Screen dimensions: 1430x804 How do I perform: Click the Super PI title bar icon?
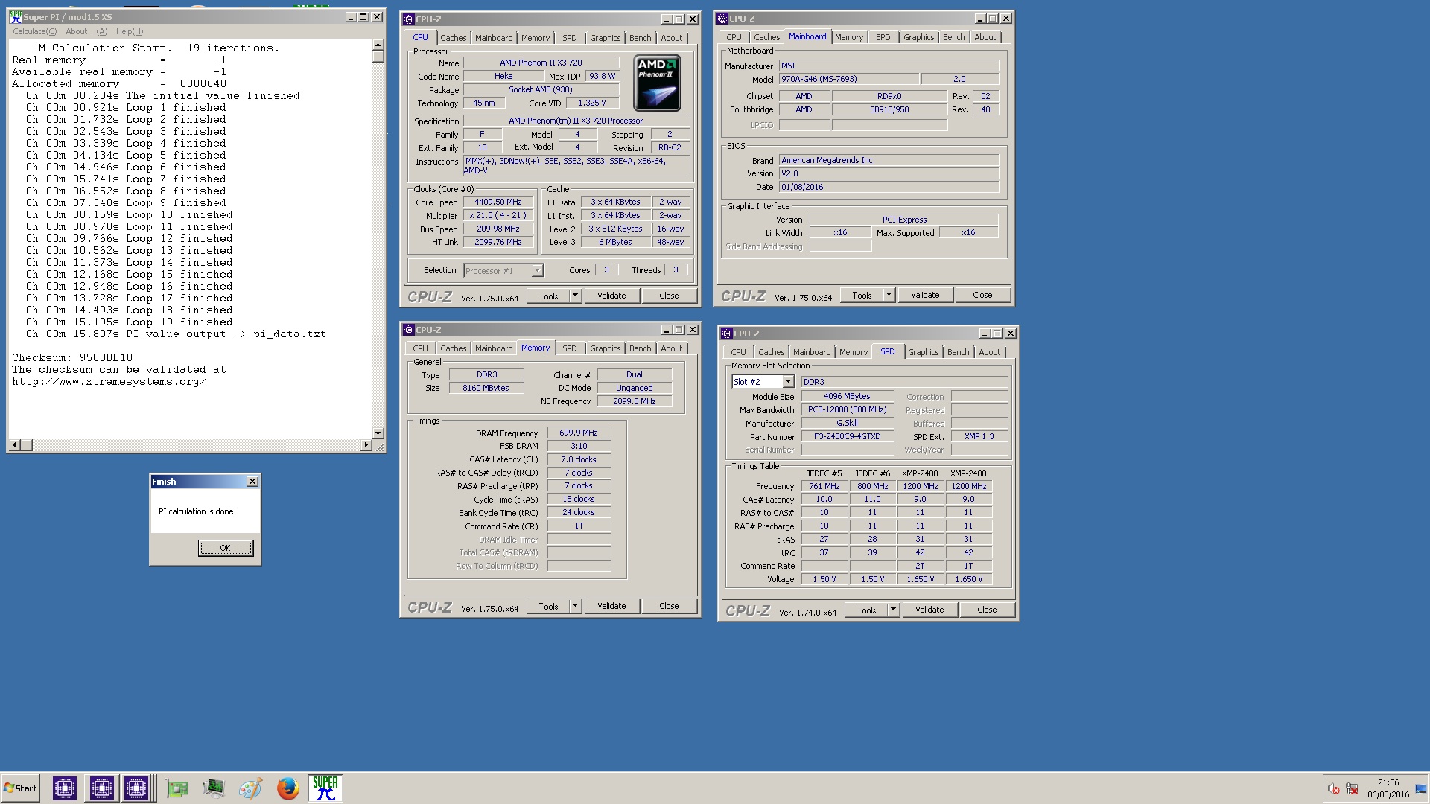click(16, 16)
